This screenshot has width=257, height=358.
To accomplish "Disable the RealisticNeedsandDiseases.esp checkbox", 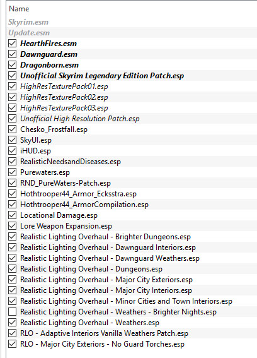I will (13, 162).
